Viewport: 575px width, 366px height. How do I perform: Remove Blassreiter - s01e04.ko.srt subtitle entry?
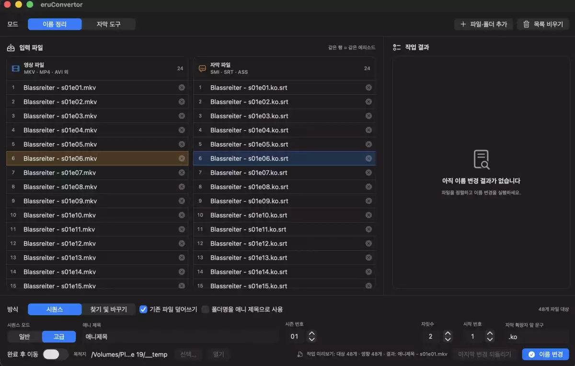(368, 130)
